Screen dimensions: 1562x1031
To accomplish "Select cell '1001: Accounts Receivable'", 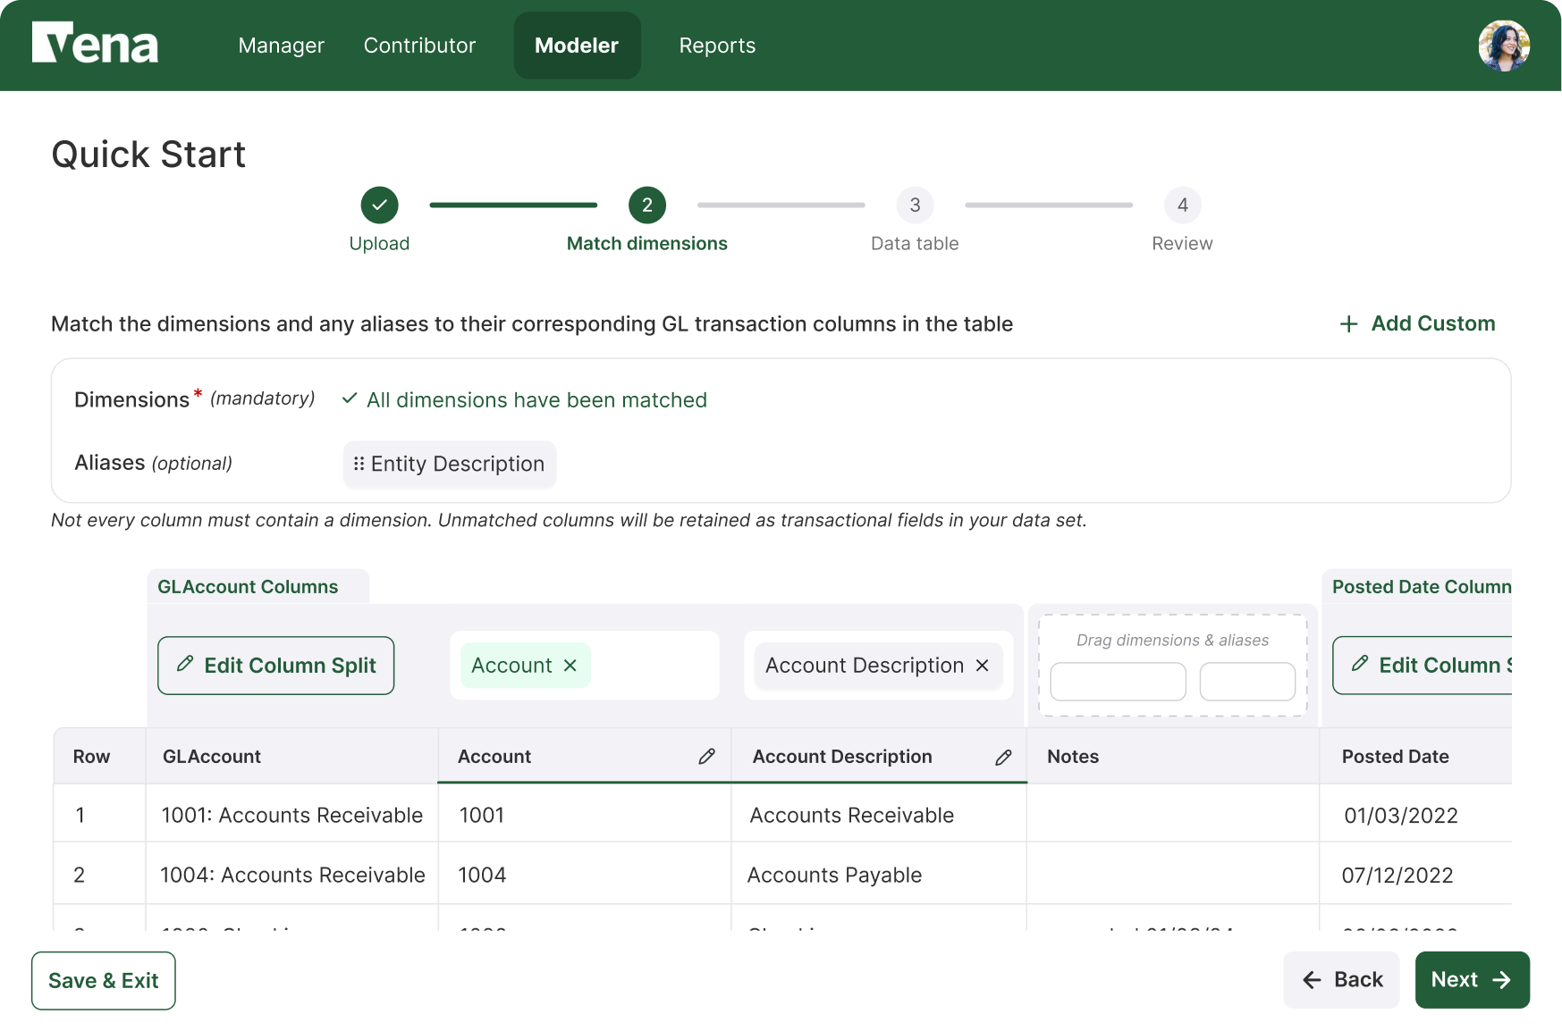I will 291,815.
